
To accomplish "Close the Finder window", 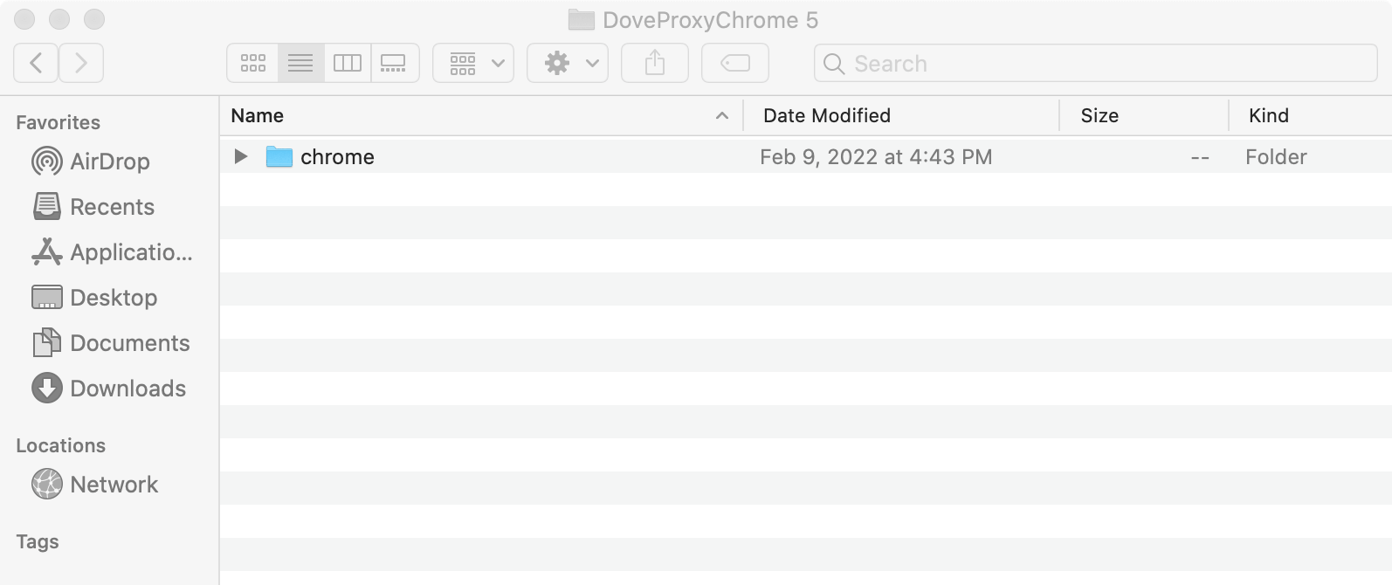I will 24,19.
